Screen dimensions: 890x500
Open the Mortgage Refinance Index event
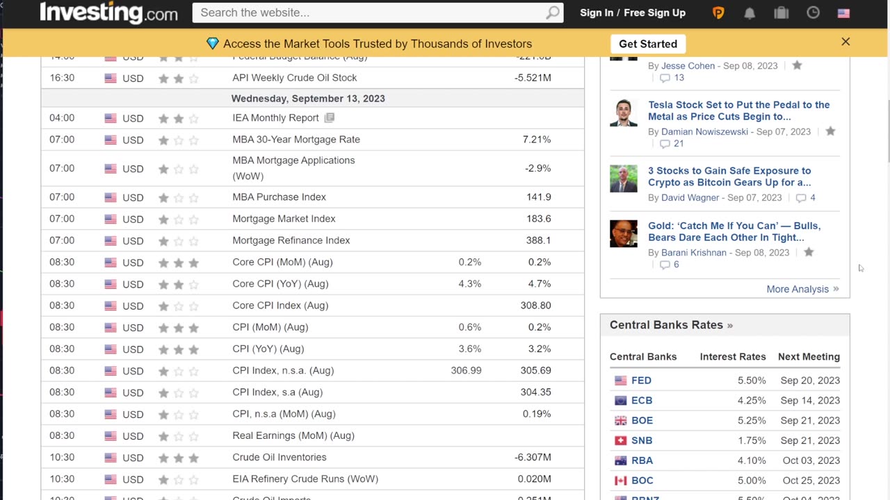point(291,240)
